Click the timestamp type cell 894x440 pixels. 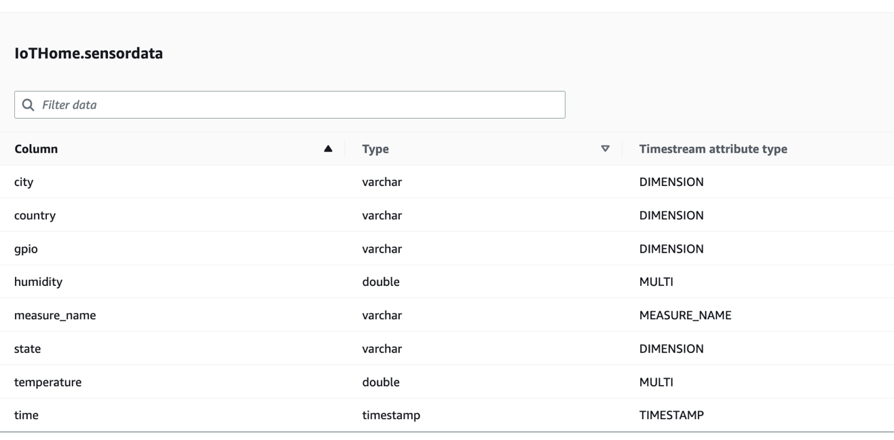[x=391, y=415]
